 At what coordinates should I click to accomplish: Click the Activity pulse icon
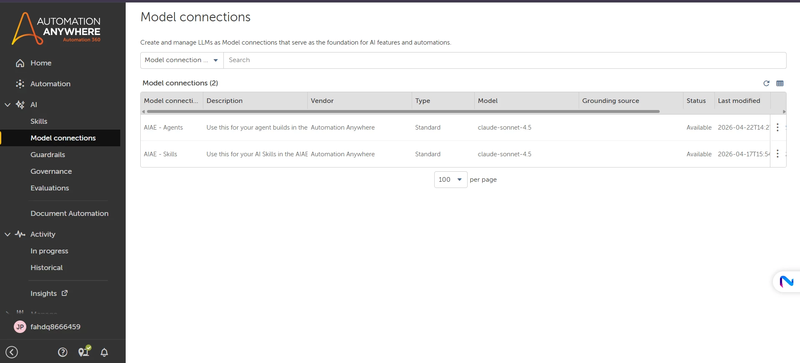[x=20, y=234]
